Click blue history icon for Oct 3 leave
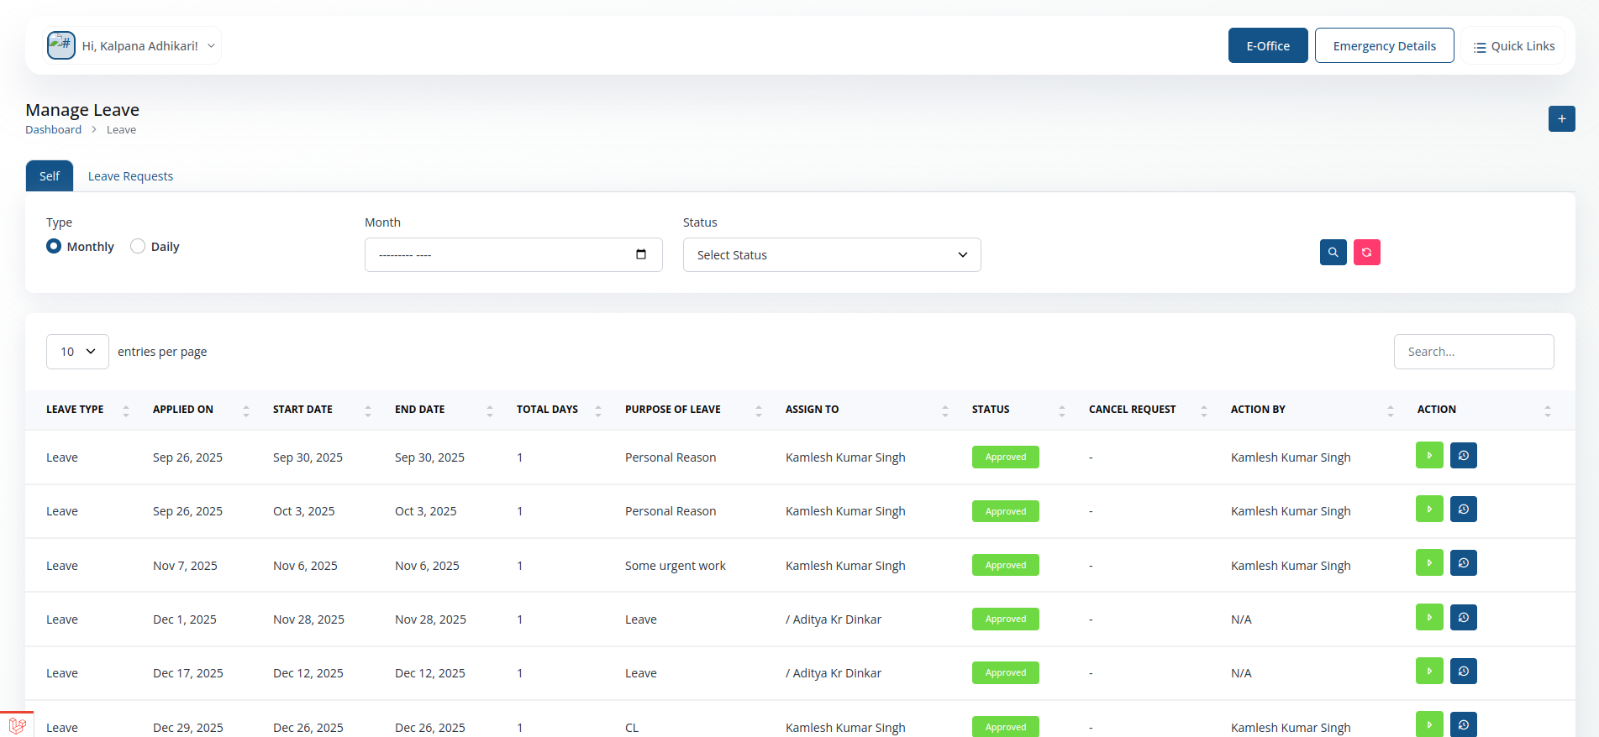Viewport: 1599px width, 737px height. coord(1464,509)
